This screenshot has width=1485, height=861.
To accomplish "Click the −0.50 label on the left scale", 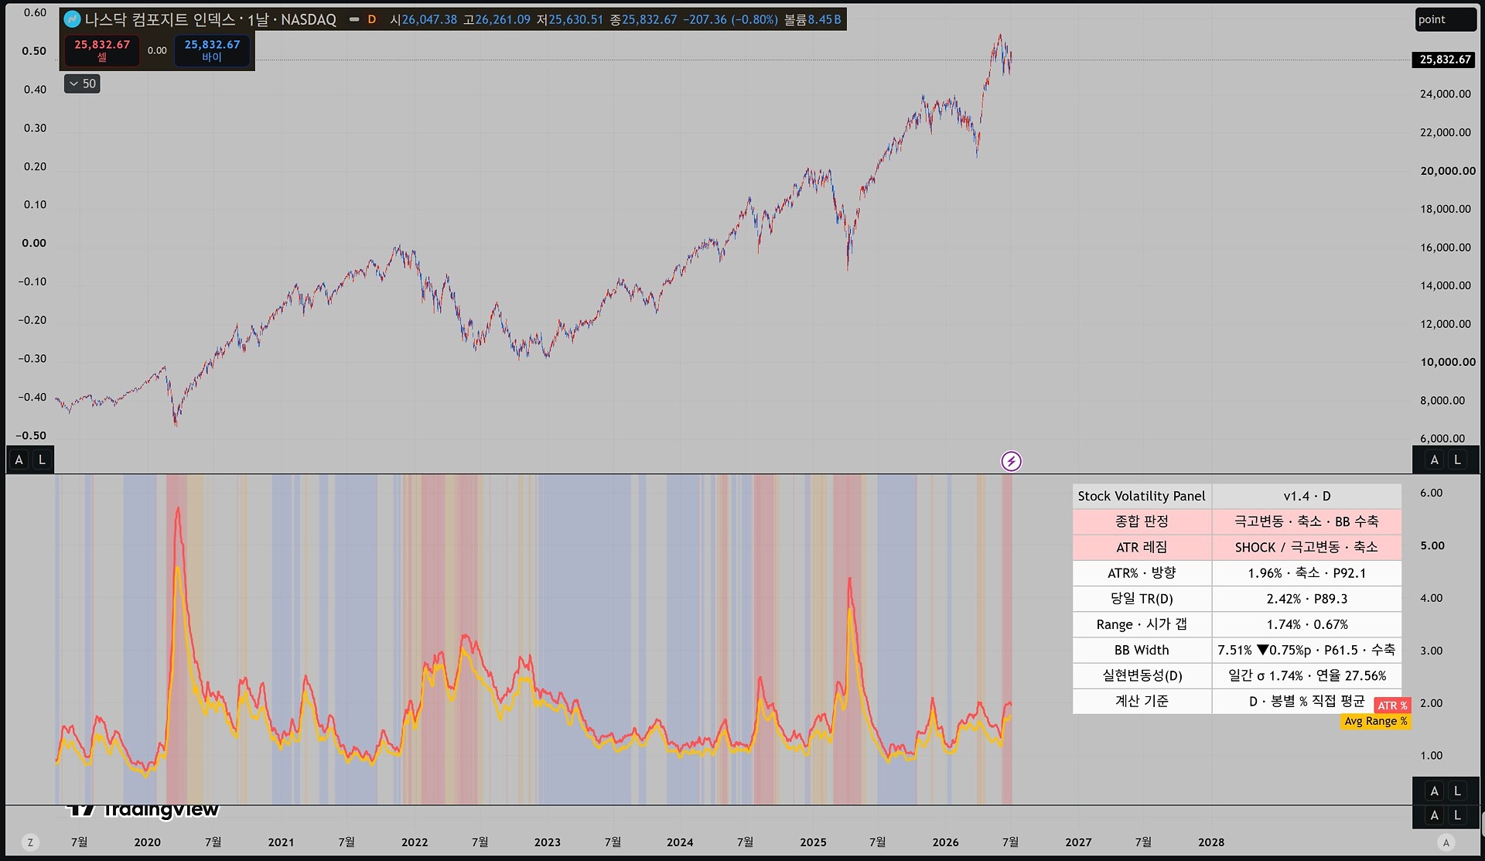I will click(32, 436).
